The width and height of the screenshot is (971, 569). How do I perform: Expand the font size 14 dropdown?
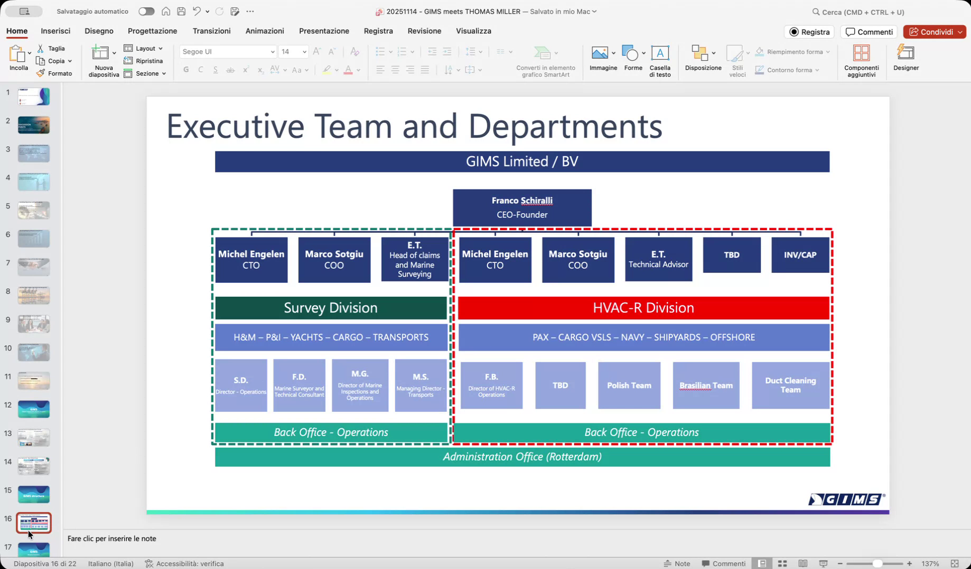(x=304, y=52)
